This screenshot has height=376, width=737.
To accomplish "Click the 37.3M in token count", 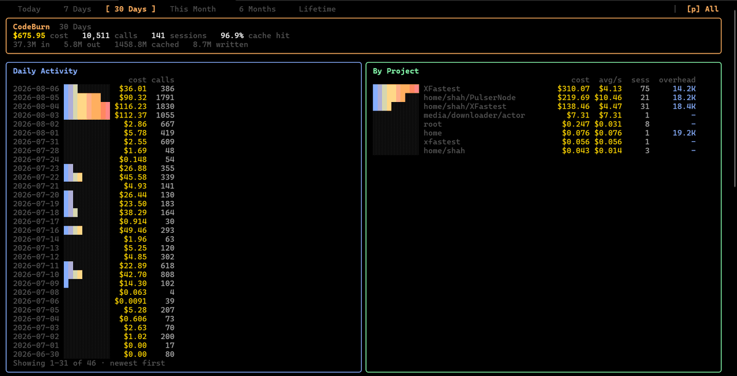I will click(x=31, y=44).
